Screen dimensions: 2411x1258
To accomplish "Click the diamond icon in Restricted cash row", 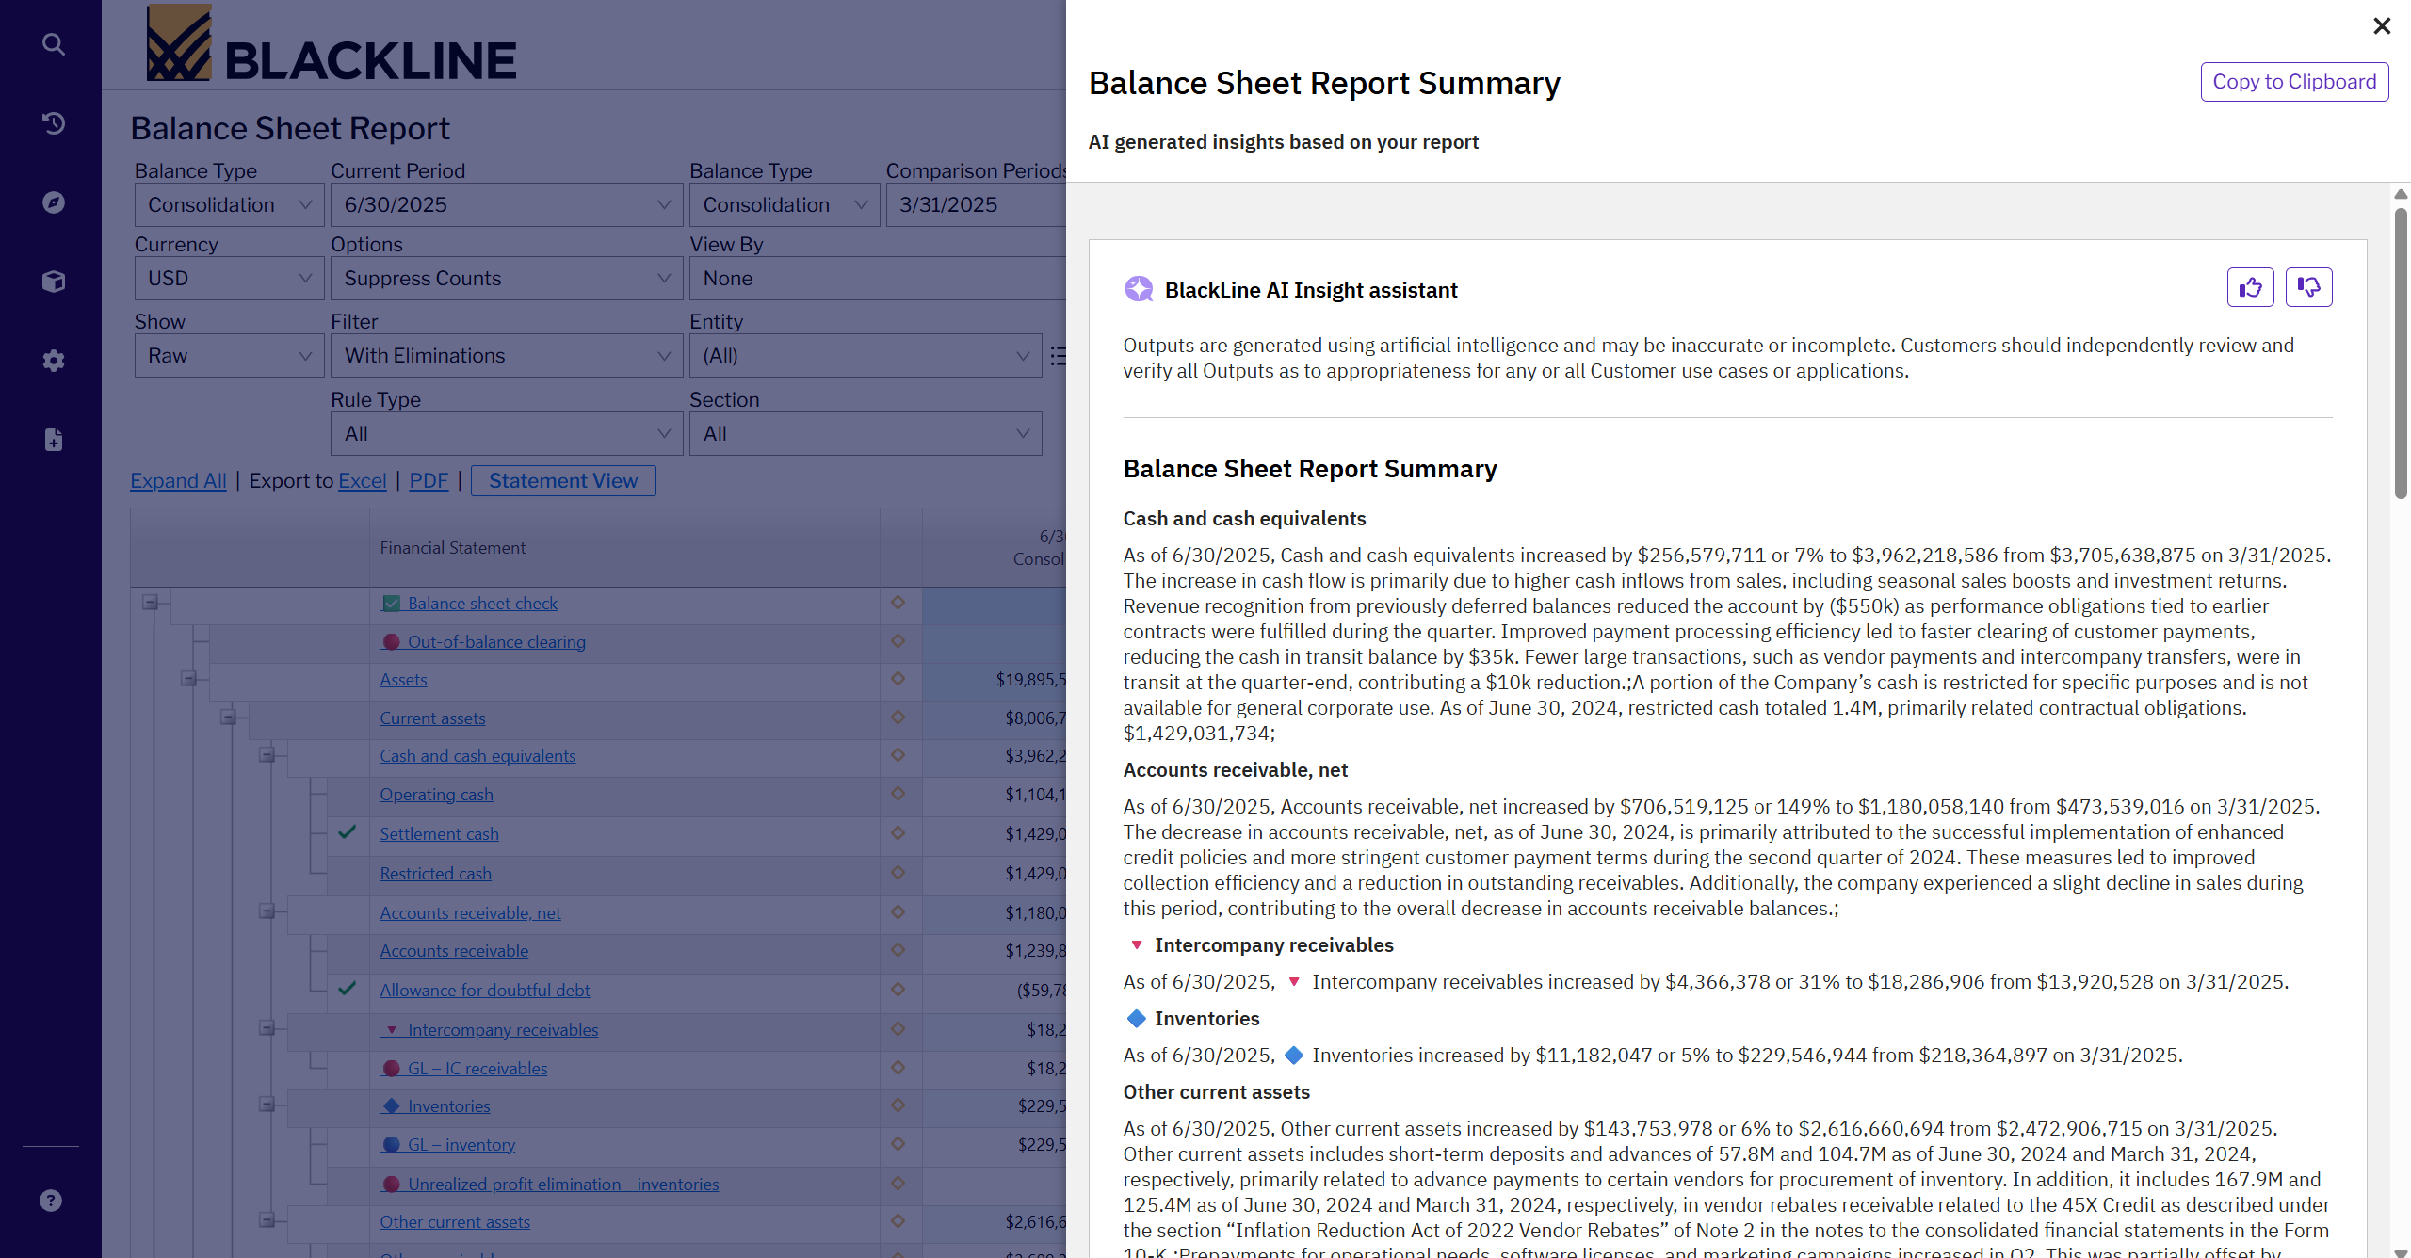I will coord(898,873).
